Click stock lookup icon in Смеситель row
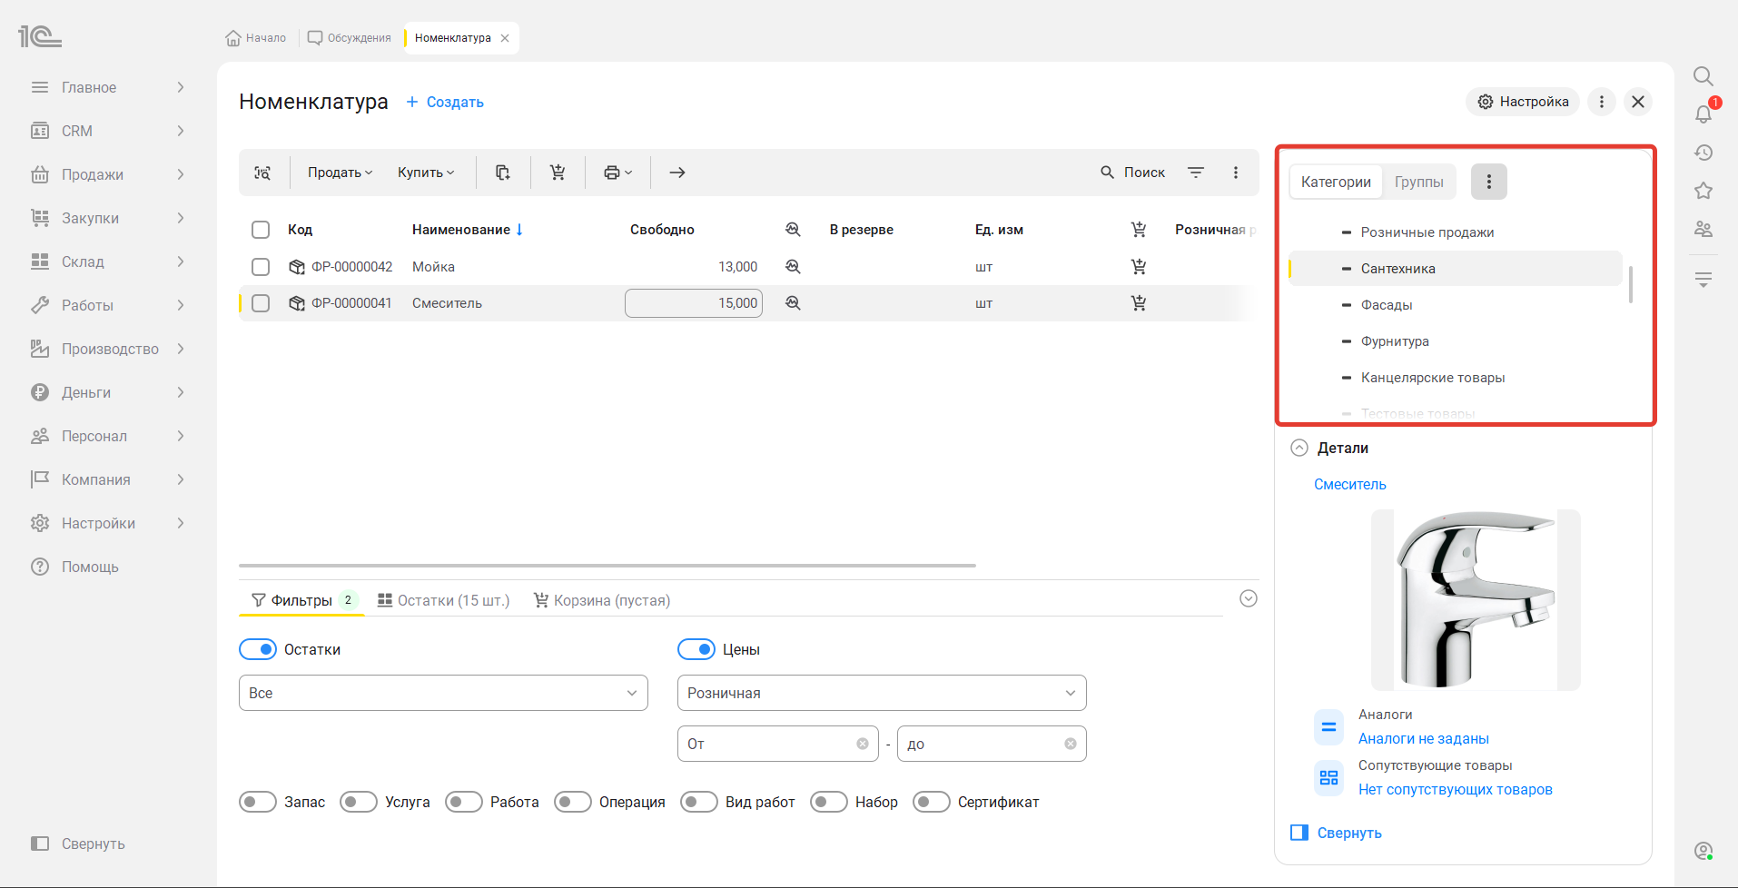Viewport: 1738px width, 888px height. click(x=793, y=303)
